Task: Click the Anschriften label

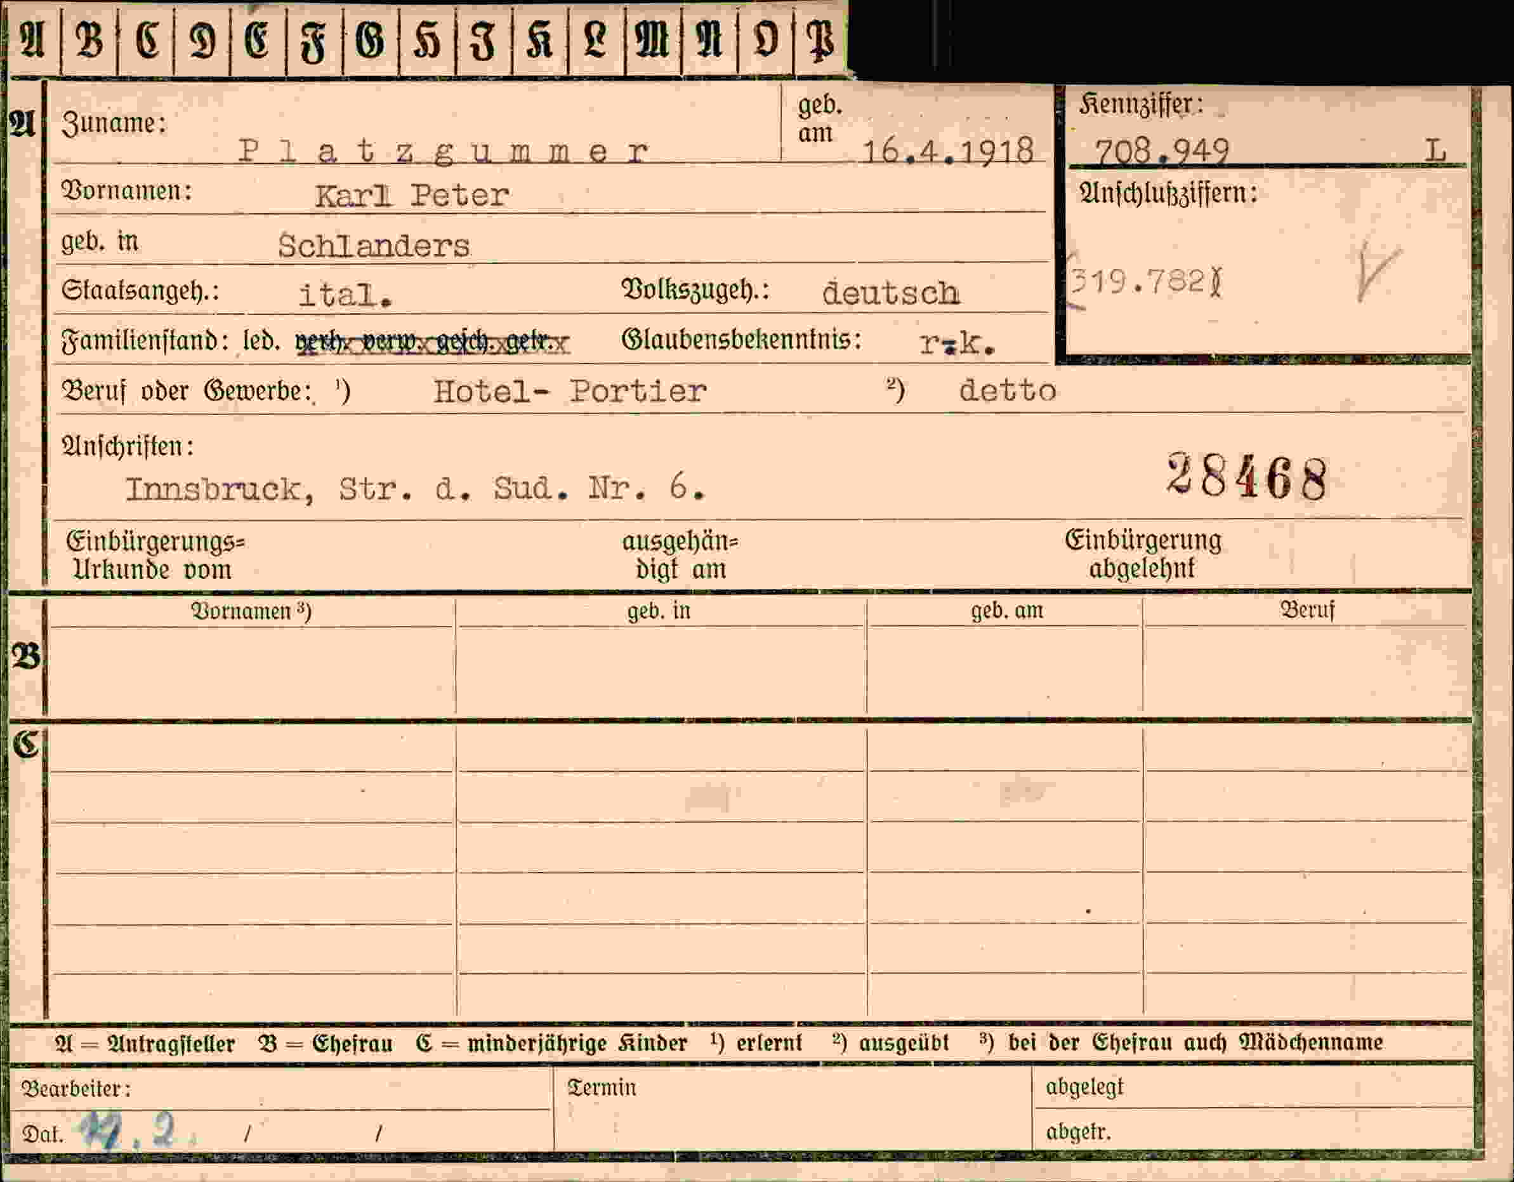Action: [128, 446]
